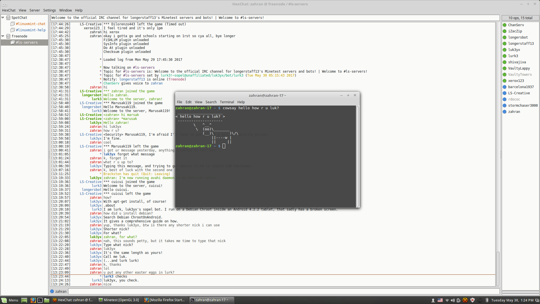Click the battery power tray icon
The height and width of the screenshot is (304, 540).
pyautogui.click(x=458, y=300)
